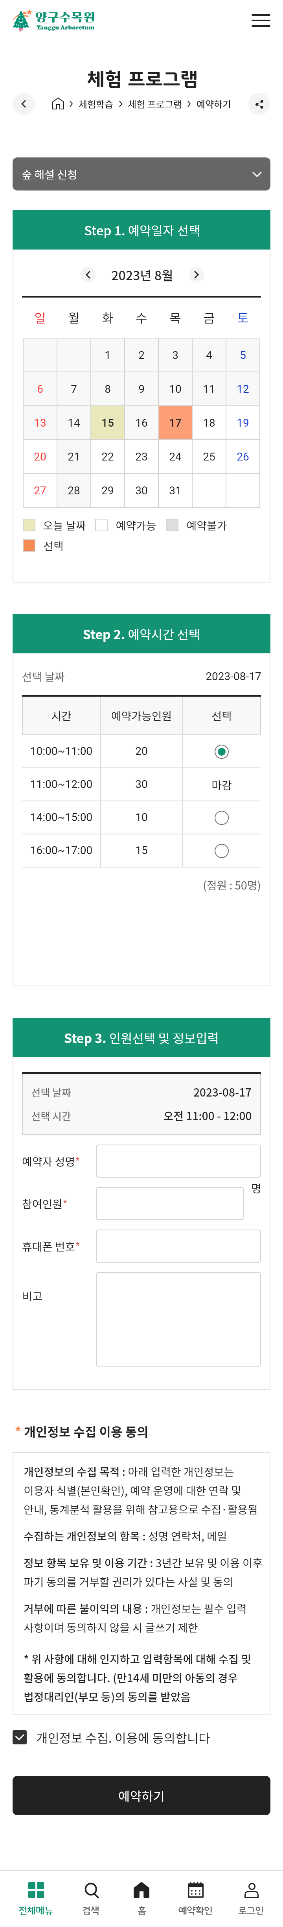
Task: Select the 10:00~11:00 time slot radio
Action: 221,751
